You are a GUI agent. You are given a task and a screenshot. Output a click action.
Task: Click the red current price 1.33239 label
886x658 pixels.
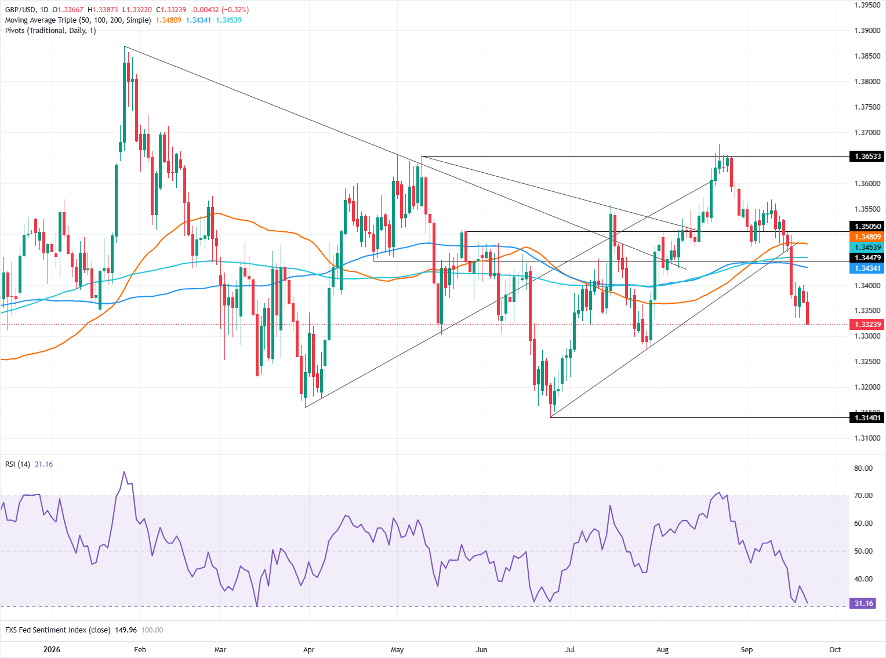(867, 325)
